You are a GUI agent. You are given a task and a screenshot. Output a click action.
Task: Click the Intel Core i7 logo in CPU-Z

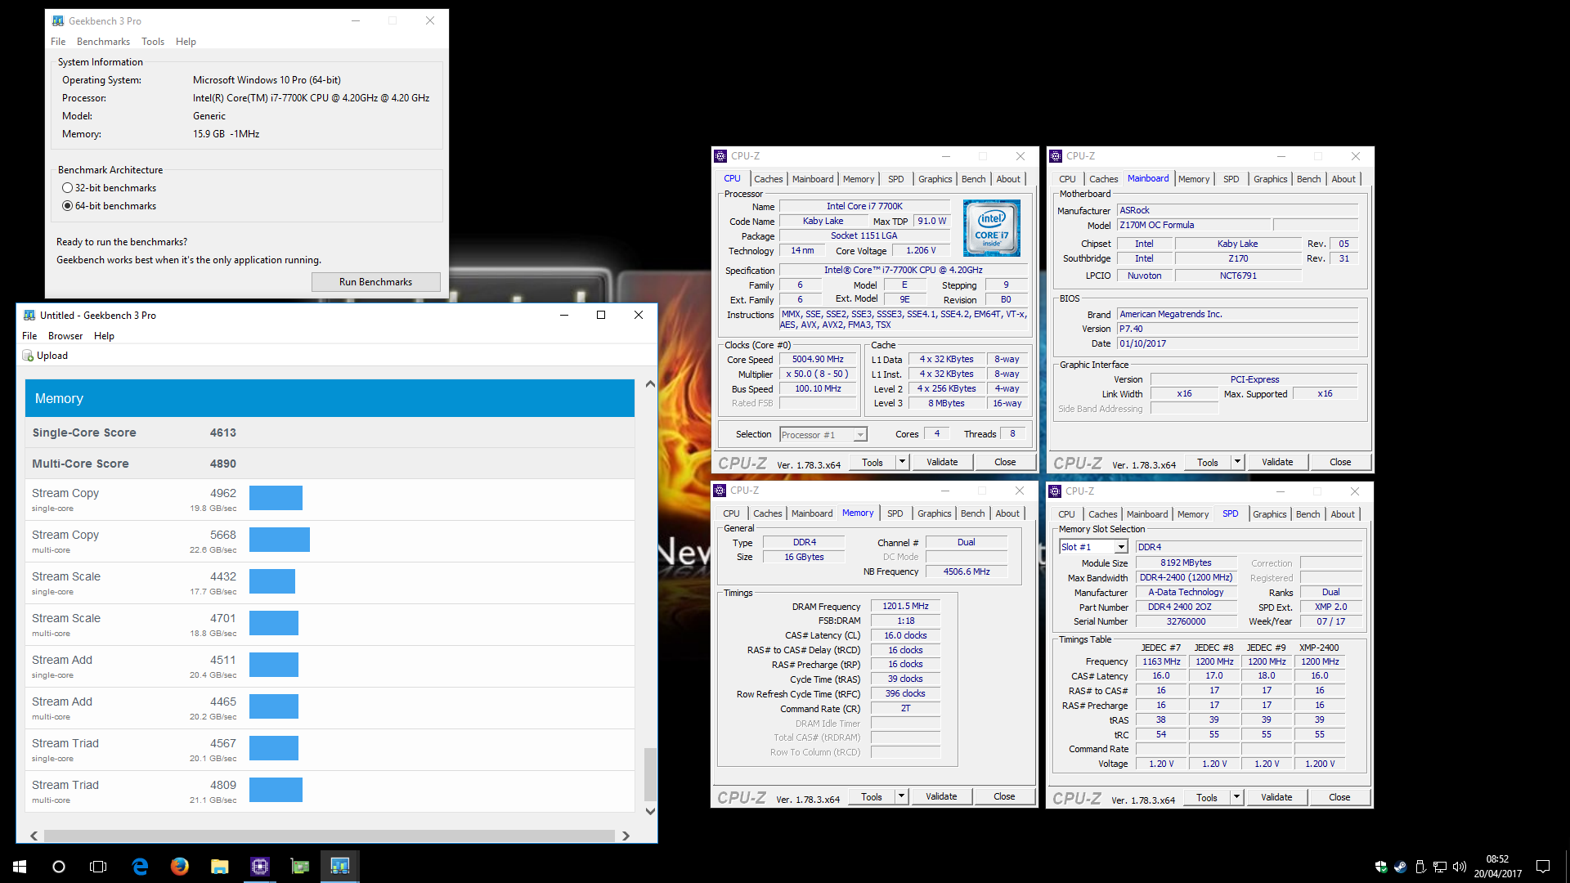click(x=991, y=228)
